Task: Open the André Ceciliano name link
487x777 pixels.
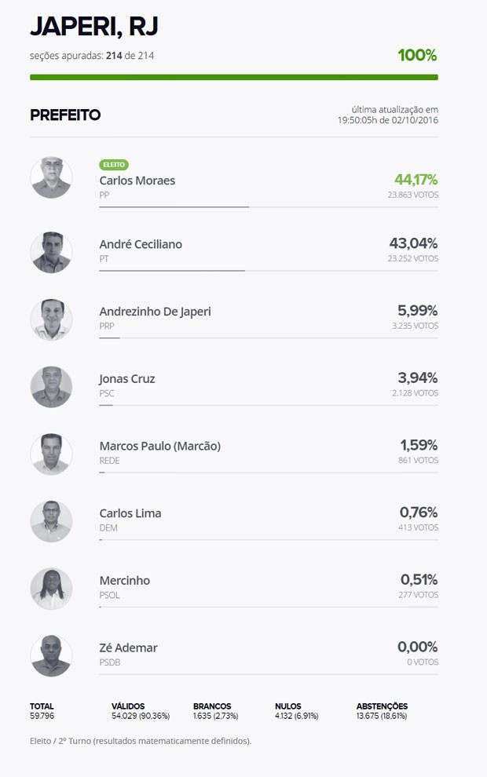Action: (x=141, y=244)
